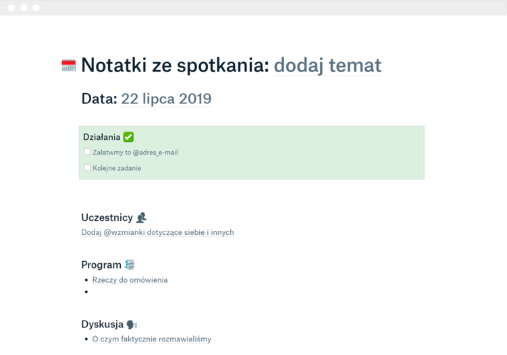Click the 'Dyskusja' section heading

[102, 325]
